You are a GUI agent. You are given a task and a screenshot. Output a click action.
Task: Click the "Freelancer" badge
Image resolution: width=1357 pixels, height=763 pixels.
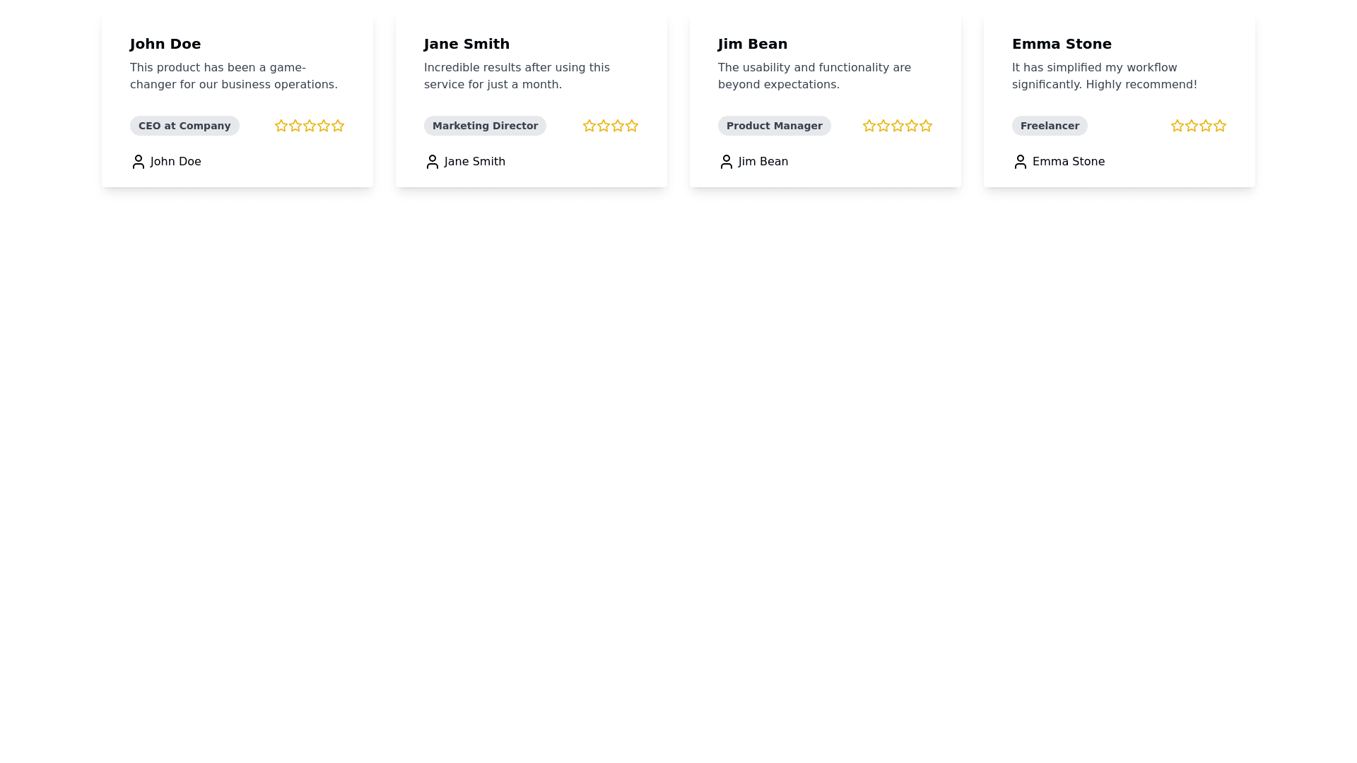point(1050,126)
